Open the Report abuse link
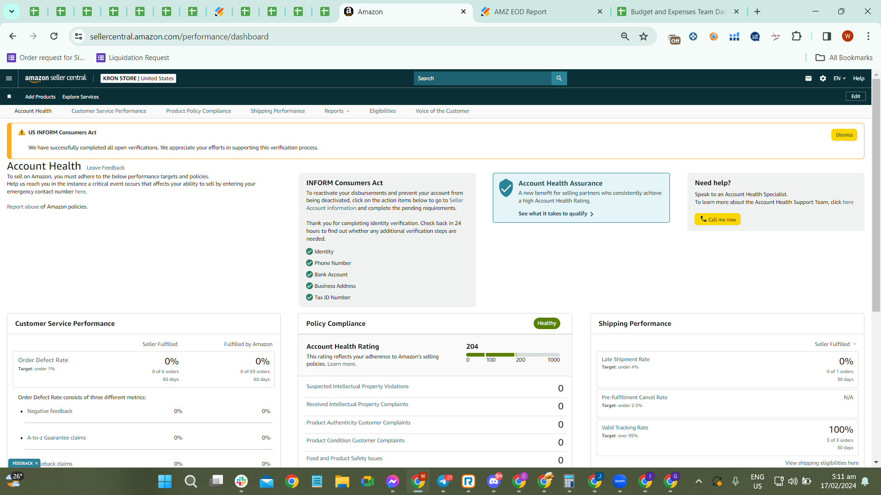The image size is (881, 495). 23,207
